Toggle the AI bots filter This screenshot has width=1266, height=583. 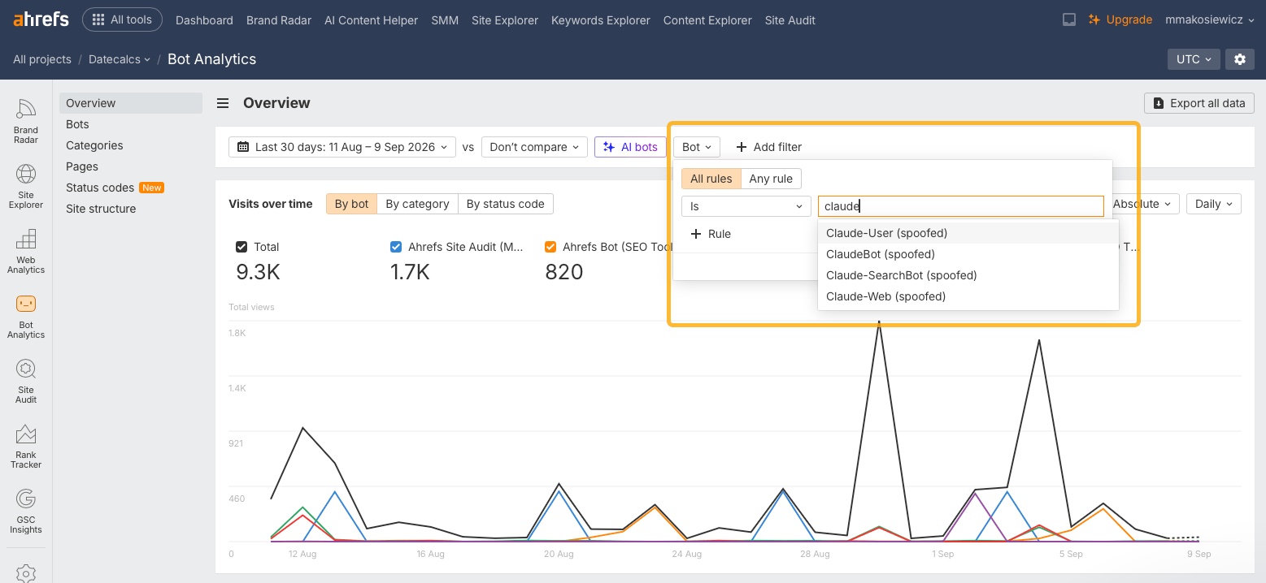point(631,147)
